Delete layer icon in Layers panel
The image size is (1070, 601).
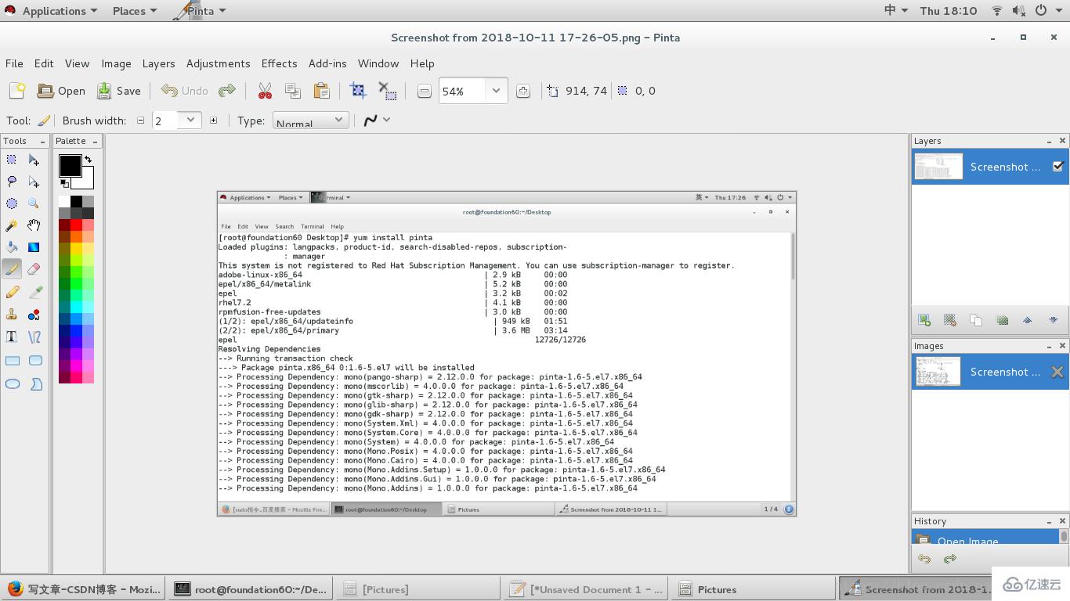(x=950, y=320)
